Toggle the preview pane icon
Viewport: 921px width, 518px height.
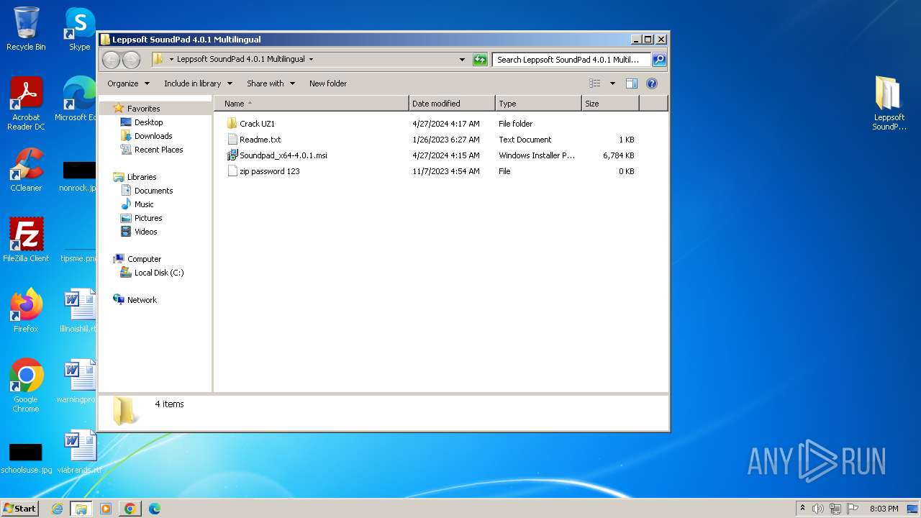coord(631,83)
